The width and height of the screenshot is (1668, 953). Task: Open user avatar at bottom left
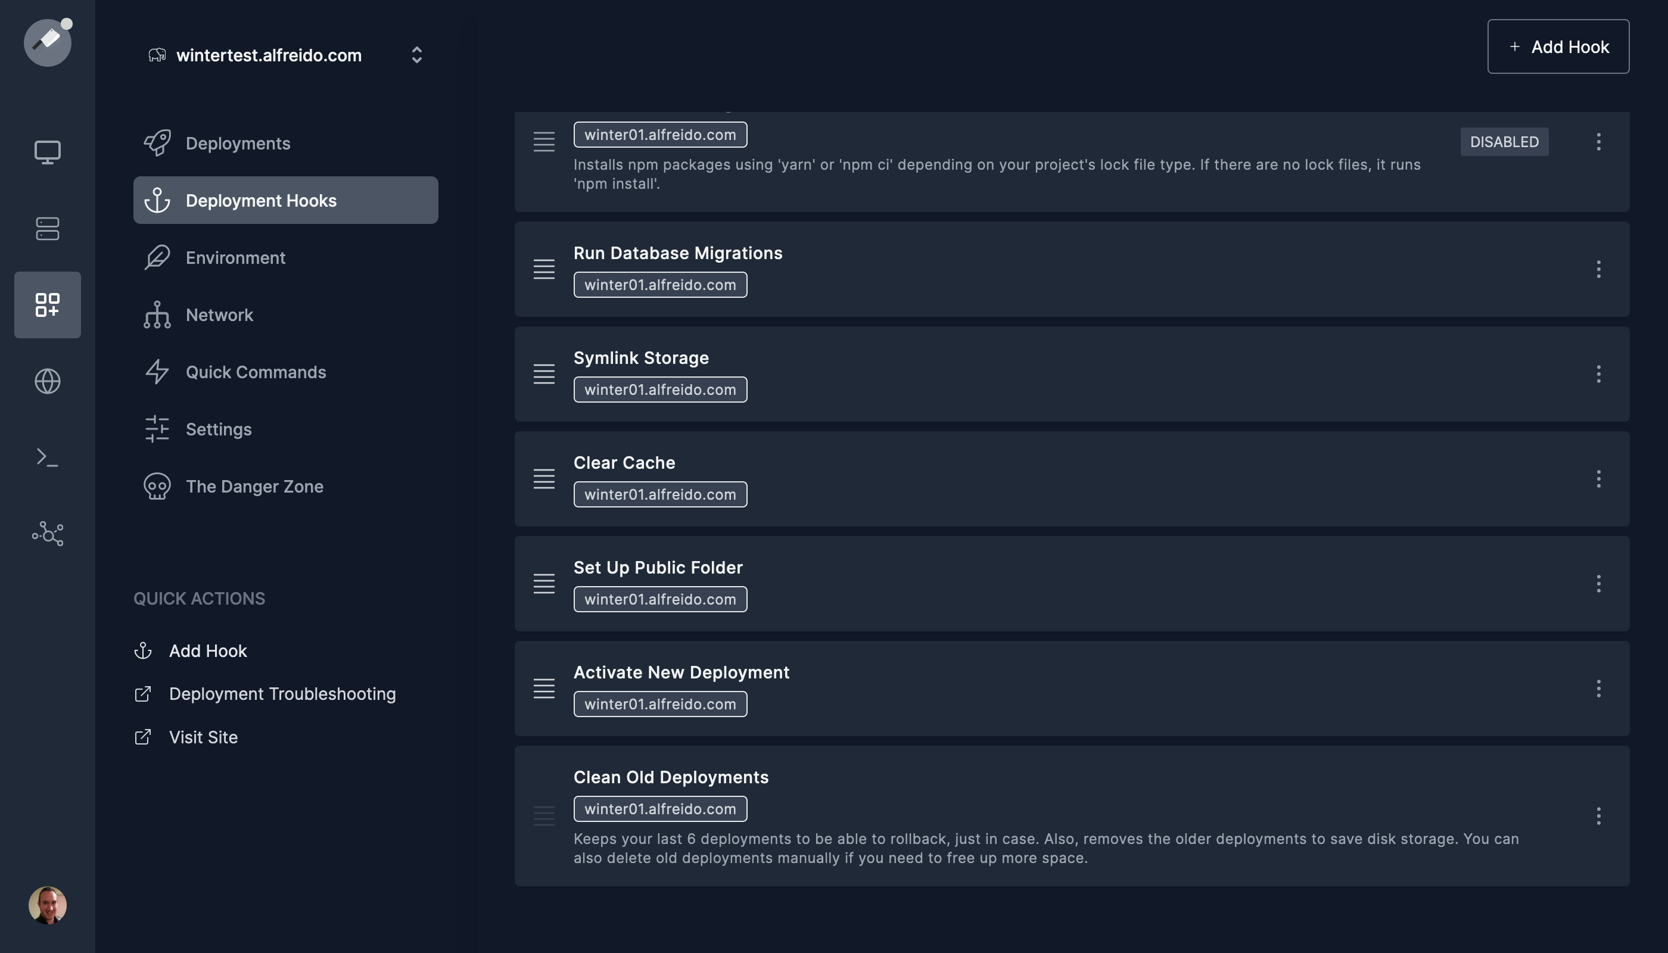[47, 905]
